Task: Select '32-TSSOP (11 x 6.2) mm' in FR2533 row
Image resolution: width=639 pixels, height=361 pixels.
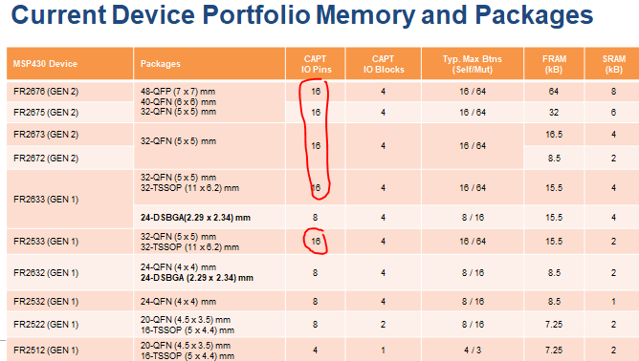Action: click(x=189, y=247)
